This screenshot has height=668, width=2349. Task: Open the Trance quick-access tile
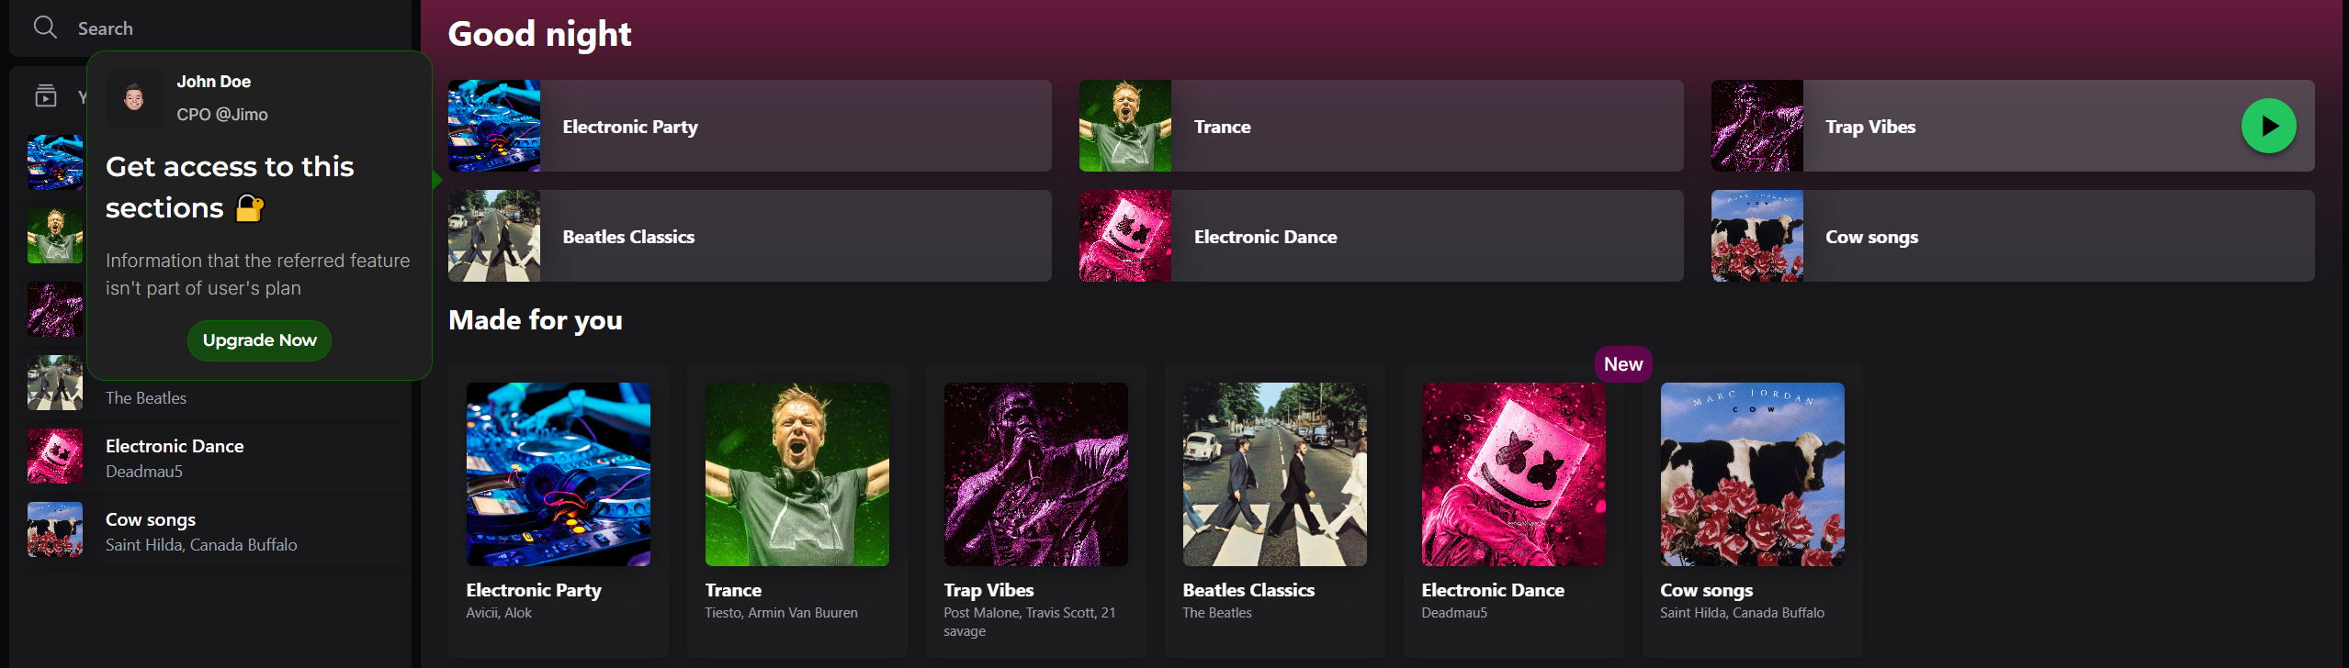coord(1380,126)
